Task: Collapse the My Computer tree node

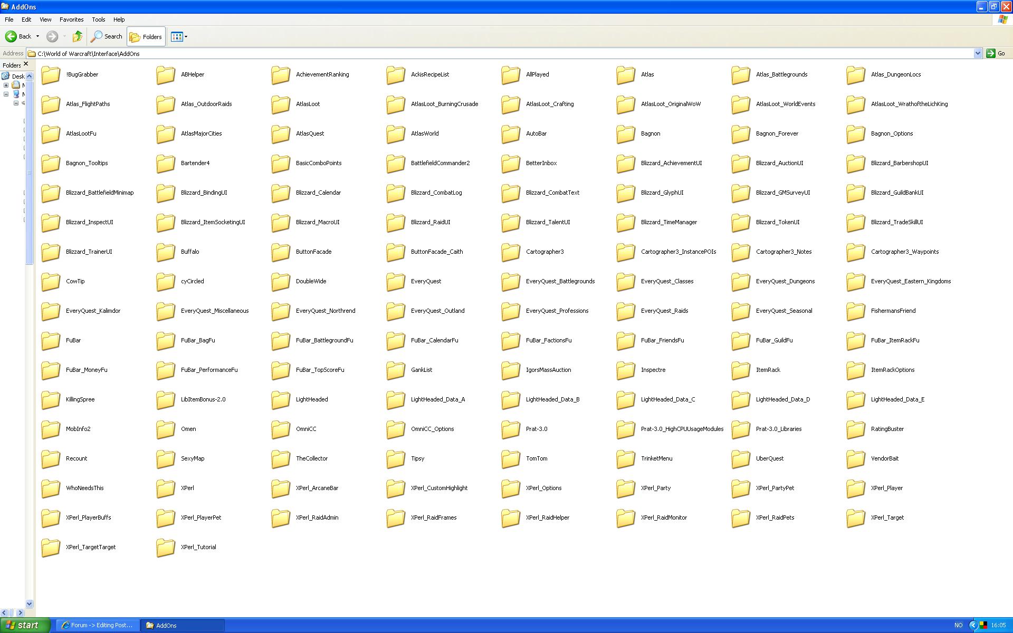Action: pyautogui.click(x=6, y=94)
